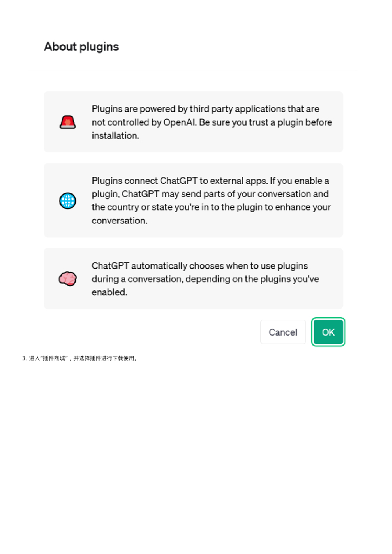392x554 pixels.
Task: Click the "the country or state you're in" line
Action: pos(211,207)
